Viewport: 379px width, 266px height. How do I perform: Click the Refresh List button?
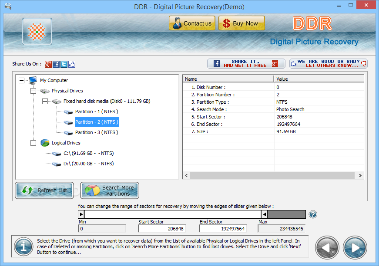(x=44, y=190)
